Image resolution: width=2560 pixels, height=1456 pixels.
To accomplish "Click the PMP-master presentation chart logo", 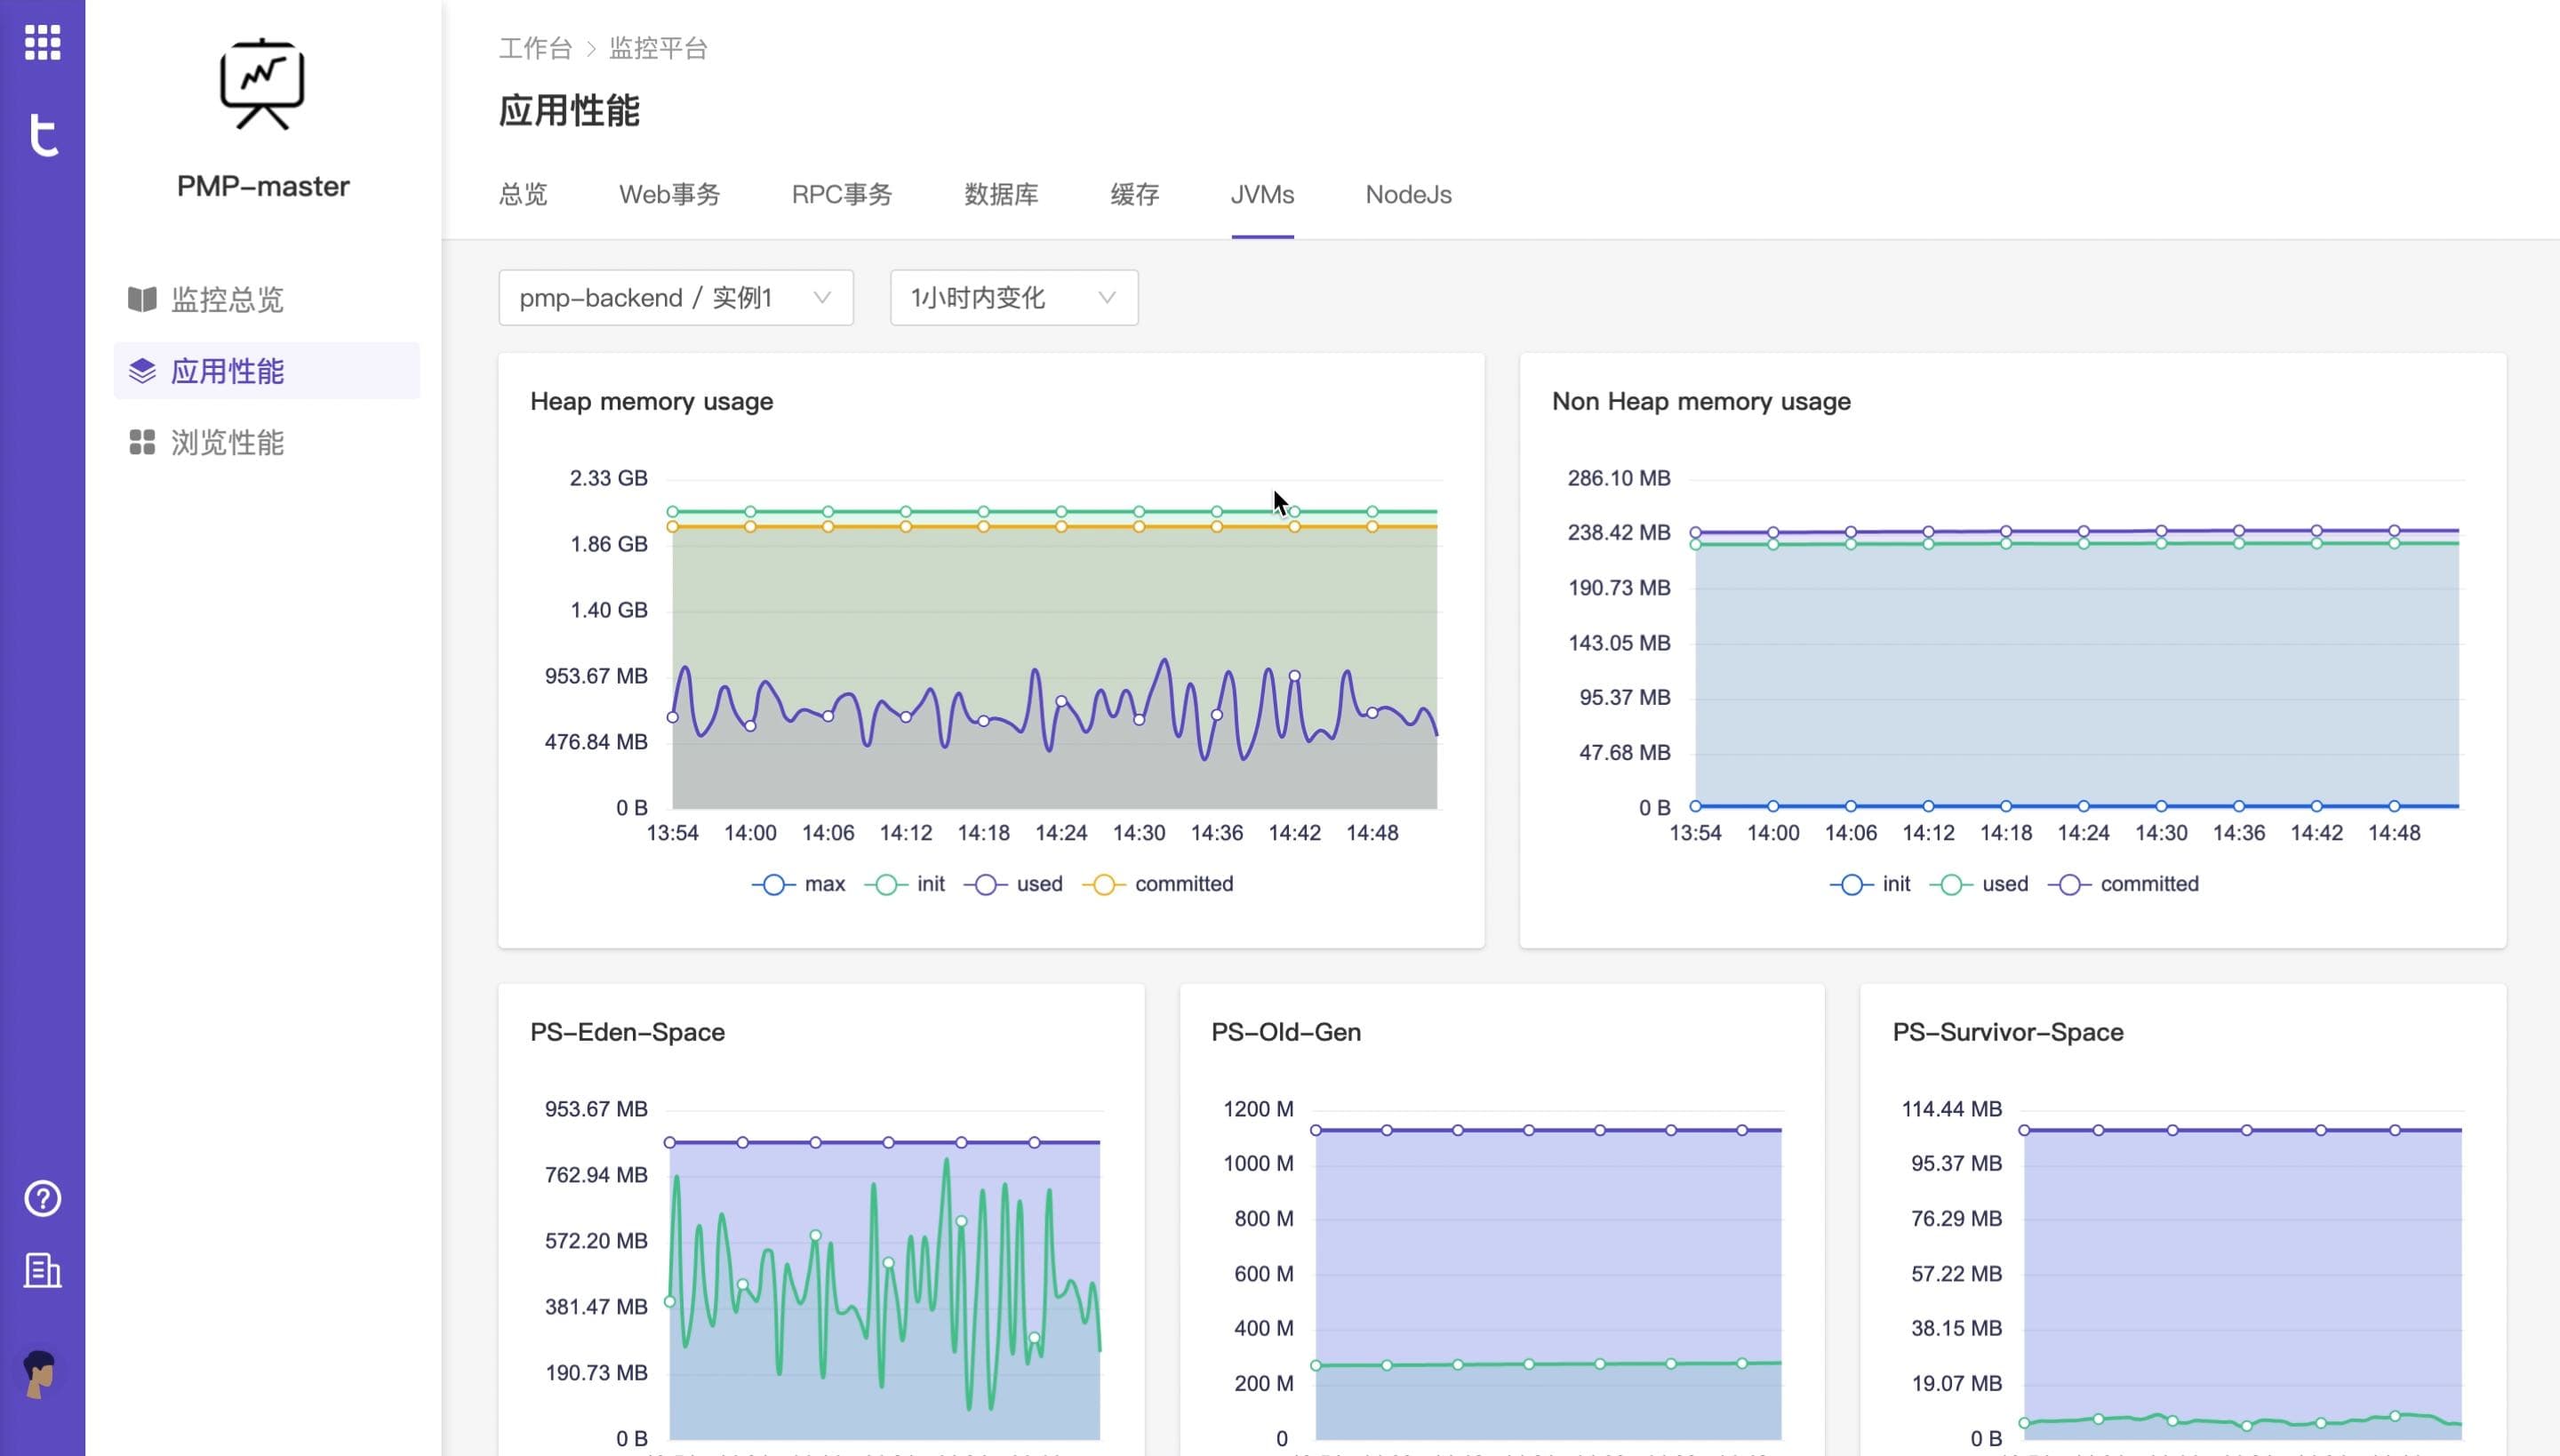I will (262, 85).
